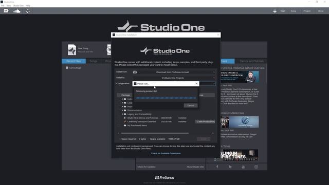This screenshot has height=185, width=329.
Task: Open the View menu
Action: (x=9, y=6)
